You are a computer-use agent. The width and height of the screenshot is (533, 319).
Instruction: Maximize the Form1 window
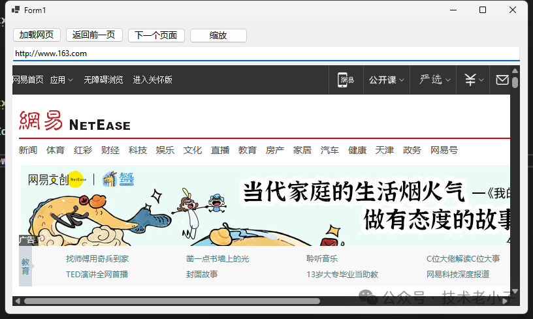(483, 10)
